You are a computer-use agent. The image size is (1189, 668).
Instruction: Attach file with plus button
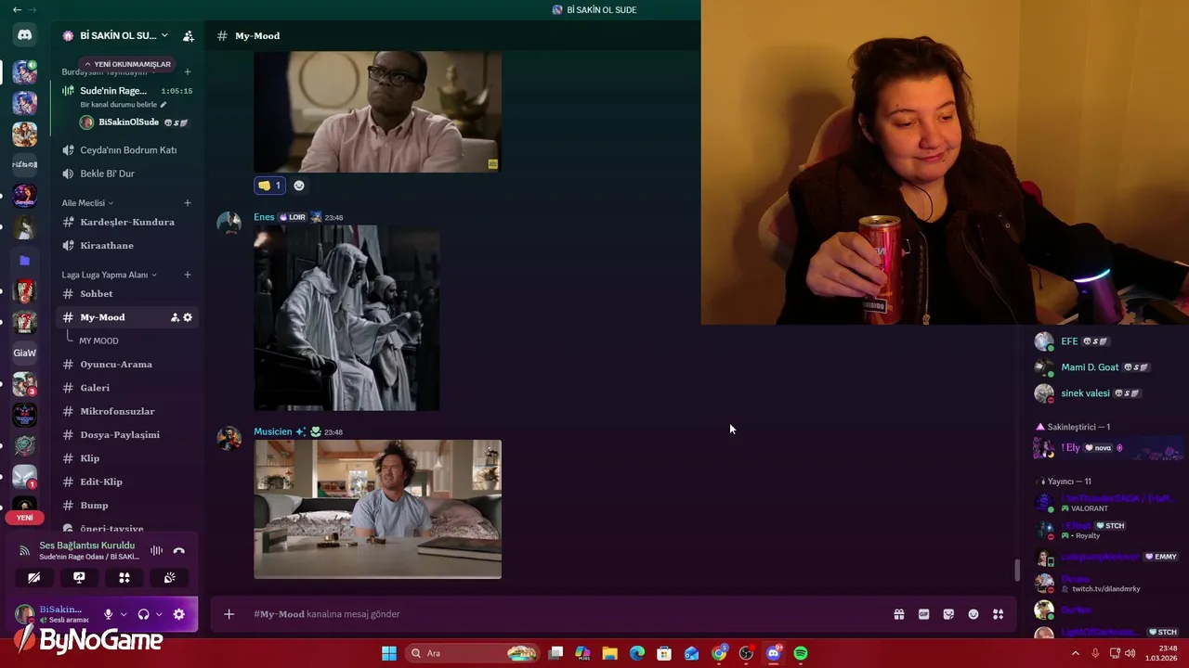tap(229, 614)
